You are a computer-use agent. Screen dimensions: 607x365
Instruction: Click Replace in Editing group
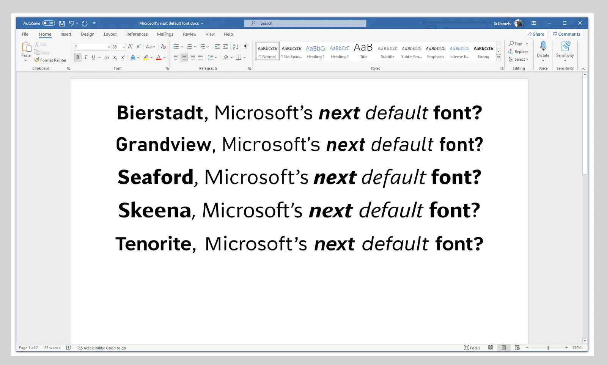pos(519,52)
